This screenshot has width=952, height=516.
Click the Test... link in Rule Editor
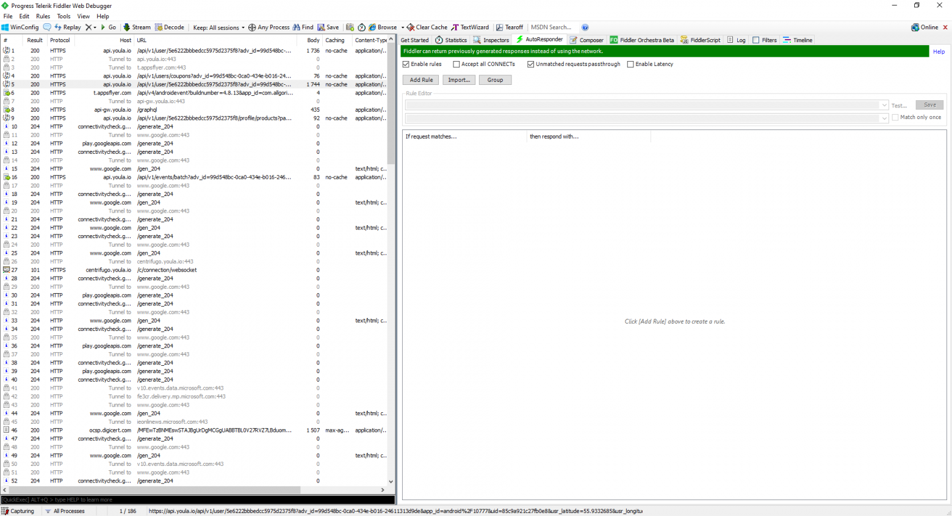pyautogui.click(x=899, y=106)
